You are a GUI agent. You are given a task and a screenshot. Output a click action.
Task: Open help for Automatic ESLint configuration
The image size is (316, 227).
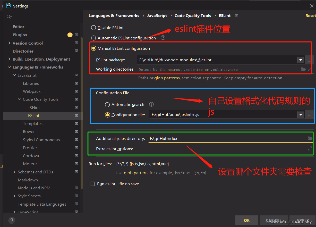(x=163, y=38)
